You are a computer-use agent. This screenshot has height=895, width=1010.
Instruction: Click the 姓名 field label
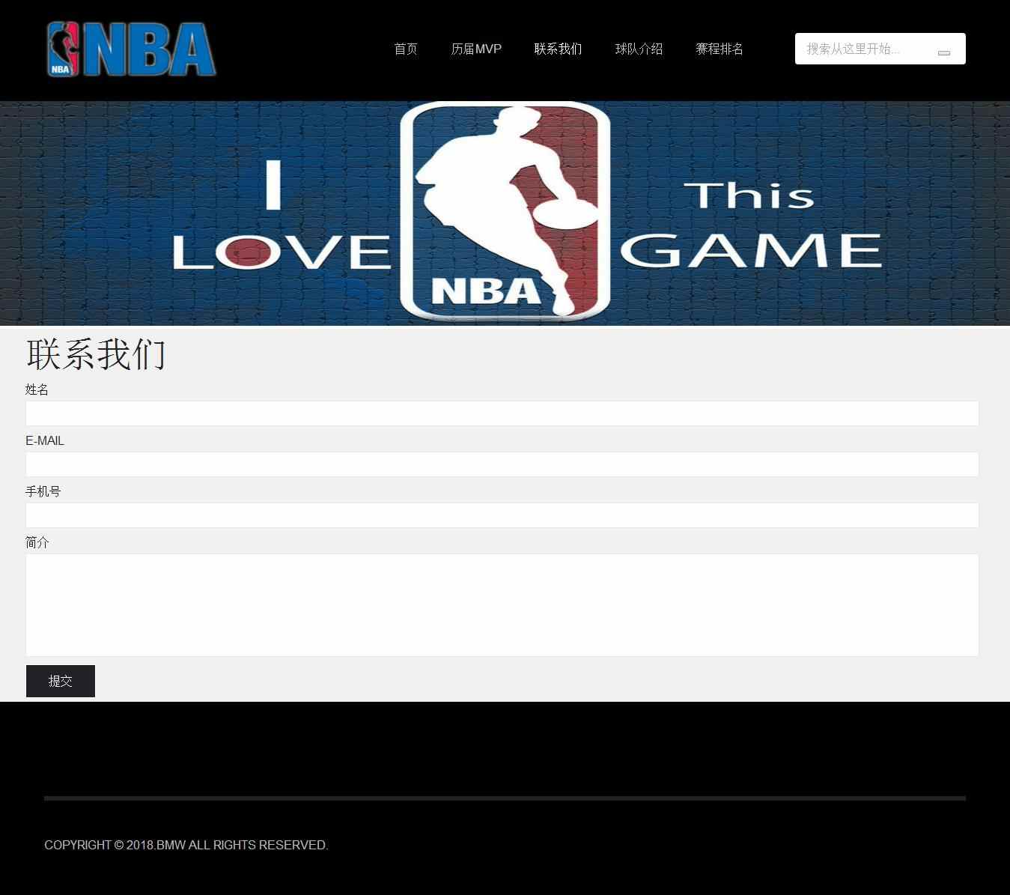coord(37,389)
